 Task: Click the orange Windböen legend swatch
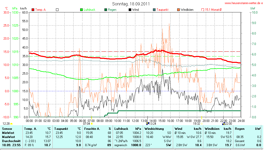pyautogui.click(x=178, y=10)
